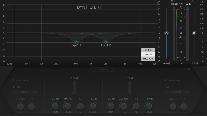Screen dimensions: 207x116
Task: Click the band 2 GAIN knob
Action: pyautogui.click(x=111, y=106)
